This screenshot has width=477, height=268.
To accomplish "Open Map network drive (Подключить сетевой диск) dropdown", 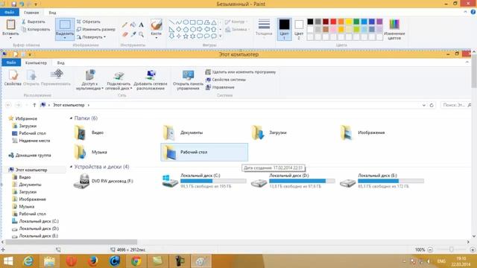I will [119, 80].
